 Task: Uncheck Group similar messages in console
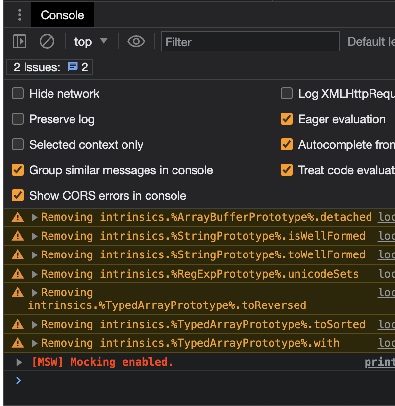[18, 170]
